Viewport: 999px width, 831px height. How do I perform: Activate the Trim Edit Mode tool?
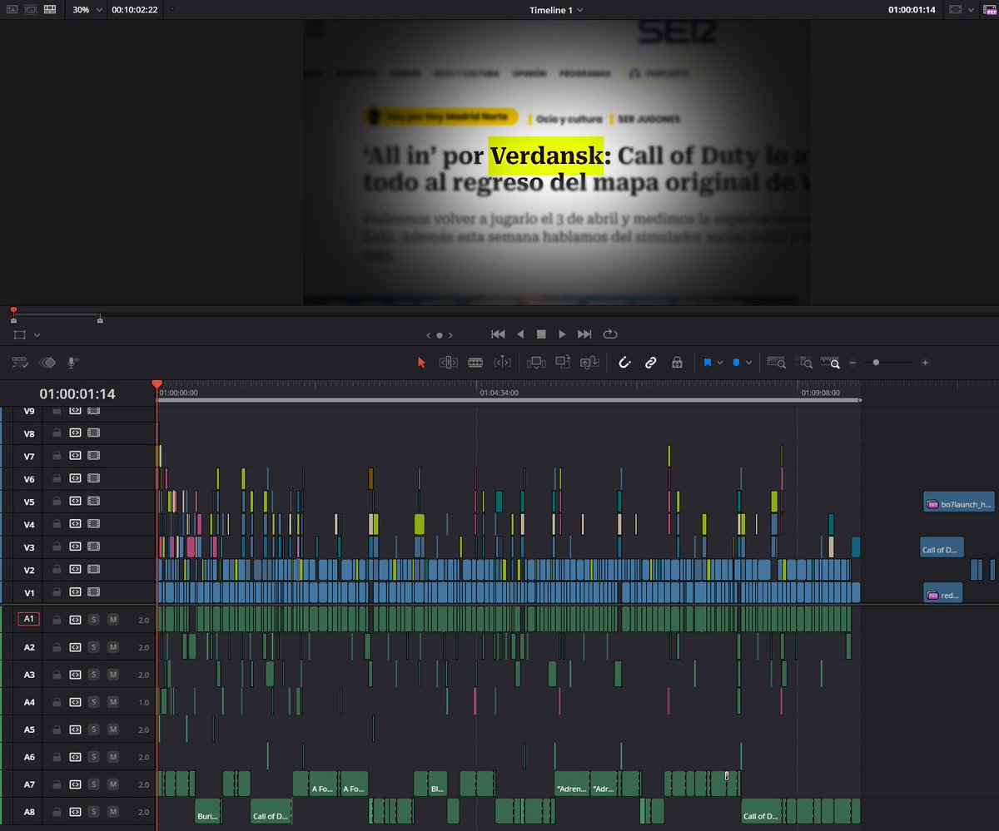tap(448, 363)
